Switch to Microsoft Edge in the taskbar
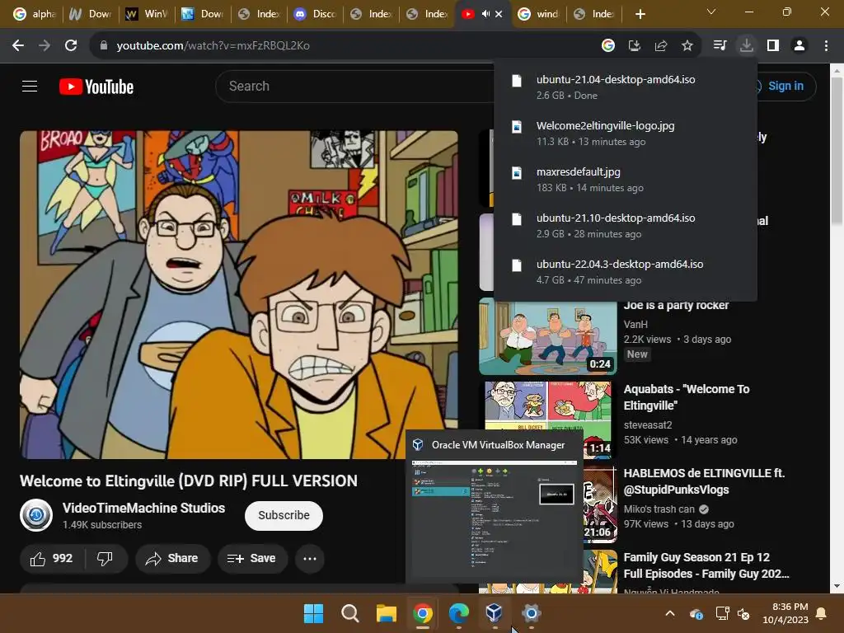This screenshot has height=633, width=844. (458, 613)
